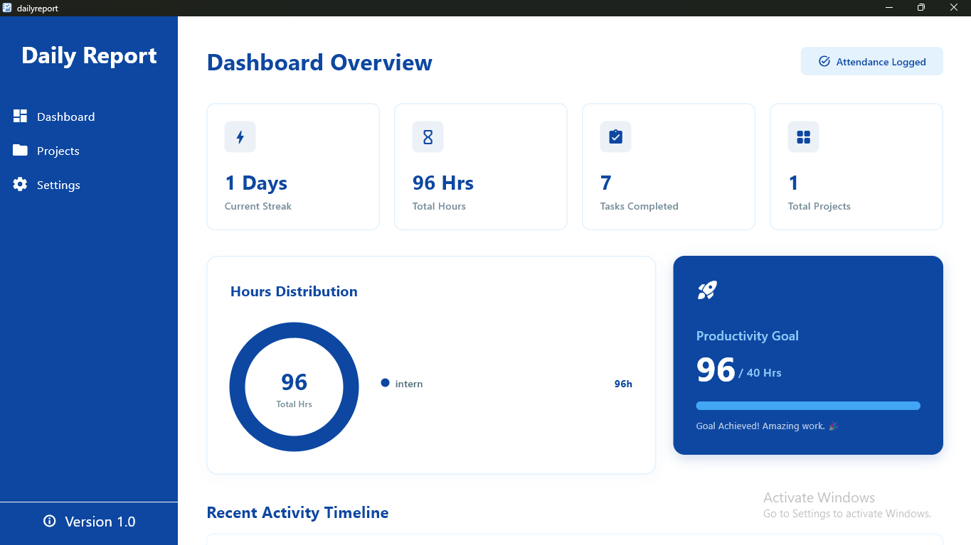The height and width of the screenshot is (545, 971).
Task: Select the Total Projects card
Action: point(856,167)
